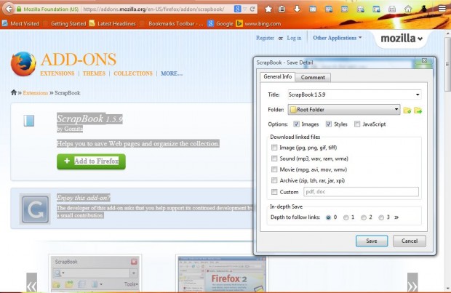Click the Register link
This screenshot has height=293, width=451.
(x=265, y=38)
